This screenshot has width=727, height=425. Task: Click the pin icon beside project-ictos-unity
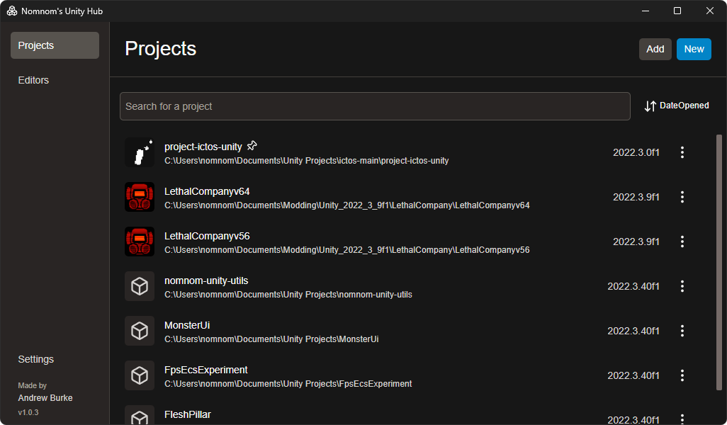[x=252, y=146]
